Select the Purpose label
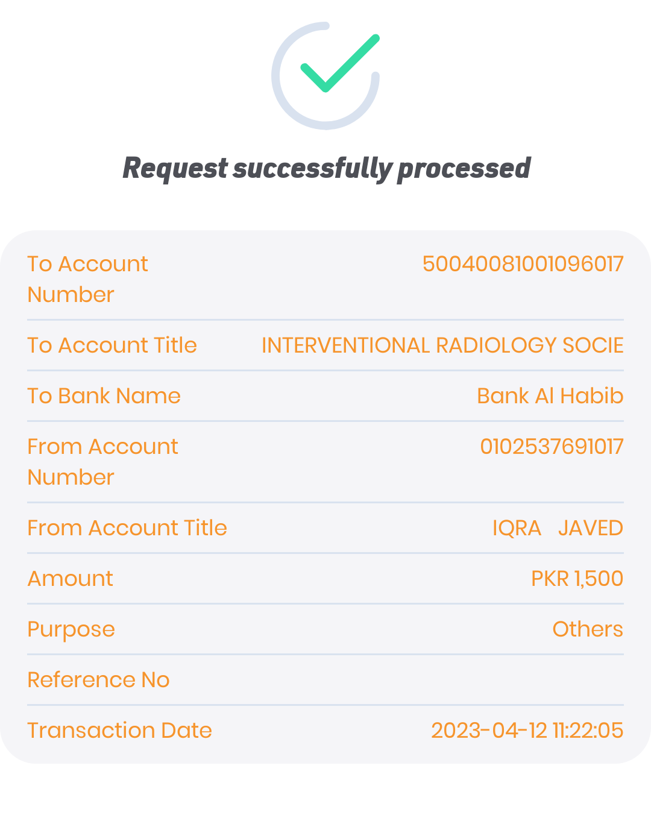The height and width of the screenshot is (824, 651). point(71,629)
